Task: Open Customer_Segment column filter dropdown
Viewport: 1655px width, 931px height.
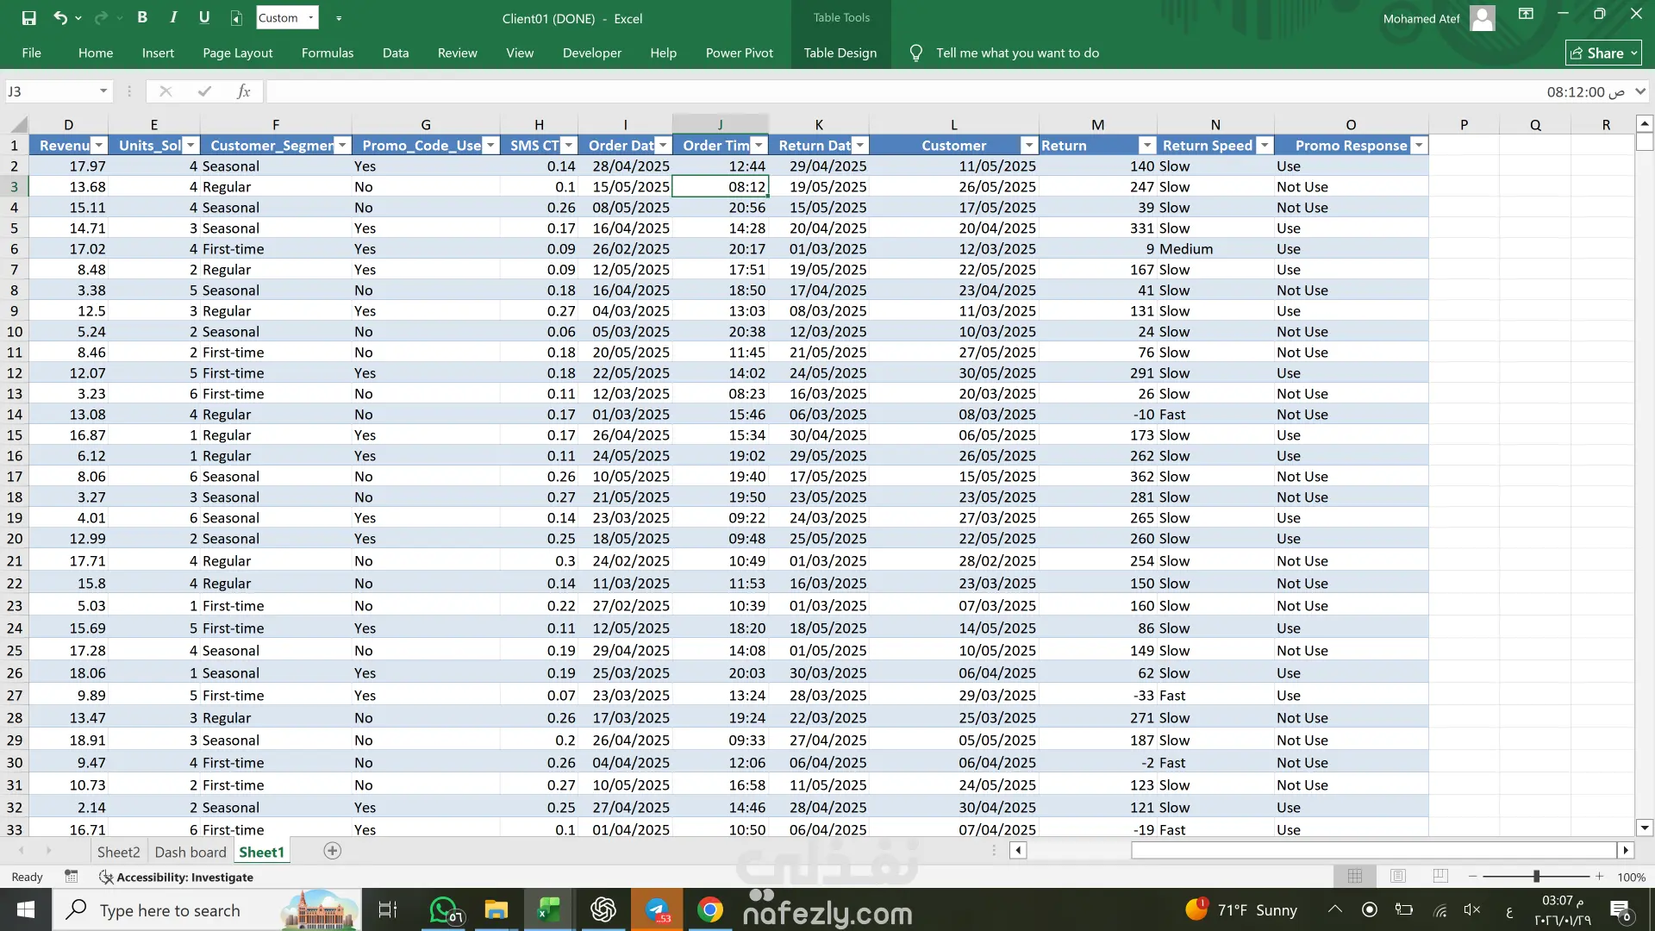Action: point(342,146)
